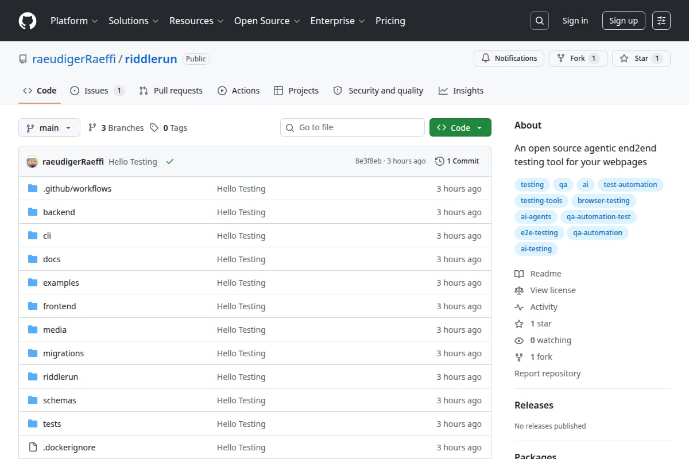Open the main branch dropdown
This screenshot has height=459, width=689.
pyautogui.click(x=49, y=127)
